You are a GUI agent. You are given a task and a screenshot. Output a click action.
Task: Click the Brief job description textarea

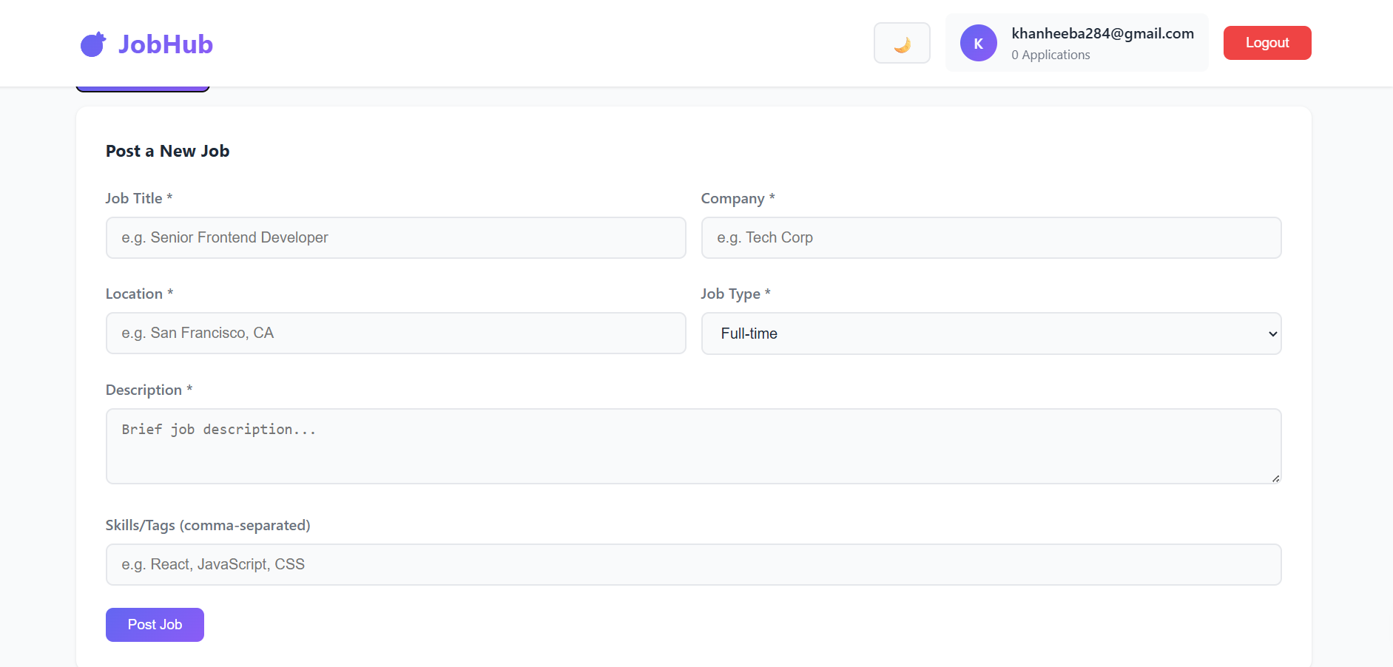[x=693, y=446]
